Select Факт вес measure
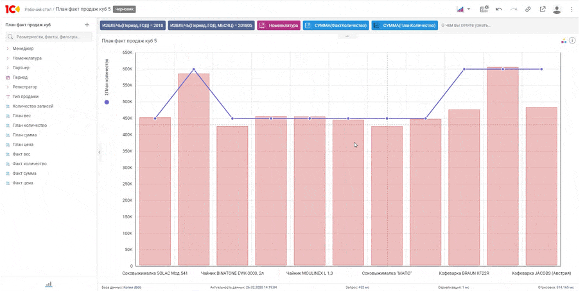The image size is (585, 299). (22, 154)
